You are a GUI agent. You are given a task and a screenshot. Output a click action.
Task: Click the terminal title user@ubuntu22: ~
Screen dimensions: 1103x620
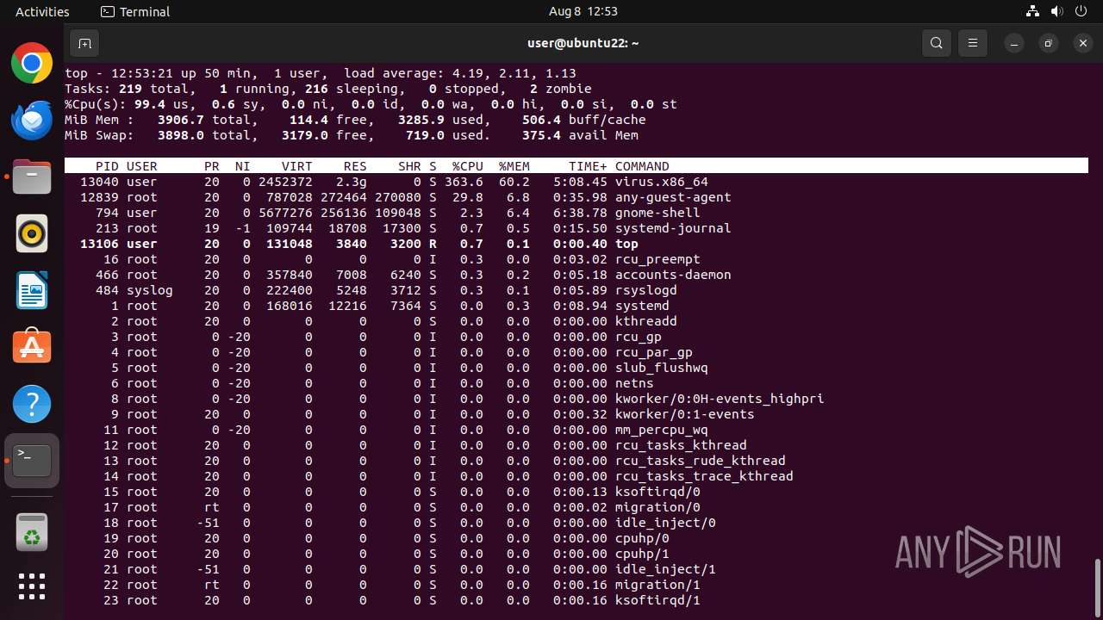[583, 43]
